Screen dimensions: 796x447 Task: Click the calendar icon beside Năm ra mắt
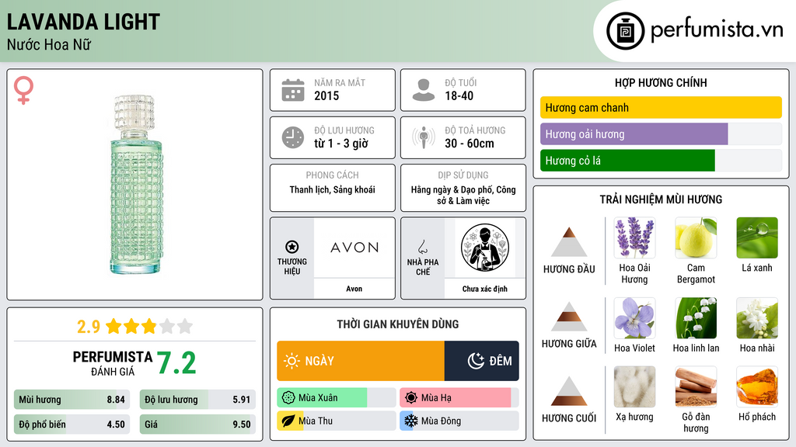[293, 90]
